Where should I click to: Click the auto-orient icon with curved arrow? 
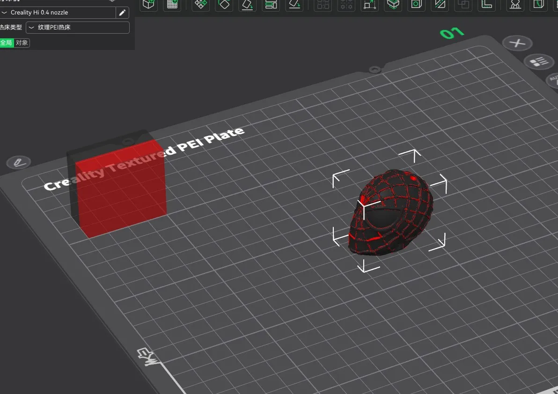pyautogui.click(x=248, y=4)
